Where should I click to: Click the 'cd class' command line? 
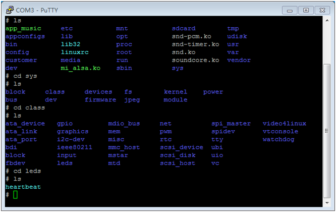25,108
